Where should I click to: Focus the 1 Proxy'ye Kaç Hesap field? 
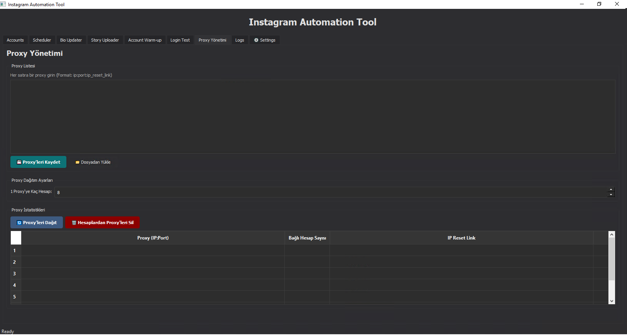(x=331, y=192)
